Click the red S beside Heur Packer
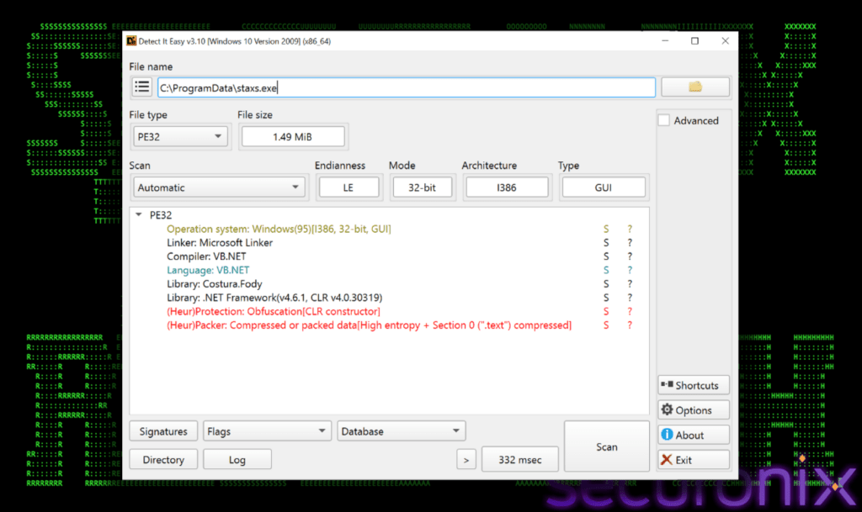The width and height of the screenshot is (862, 512). pos(605,325)
